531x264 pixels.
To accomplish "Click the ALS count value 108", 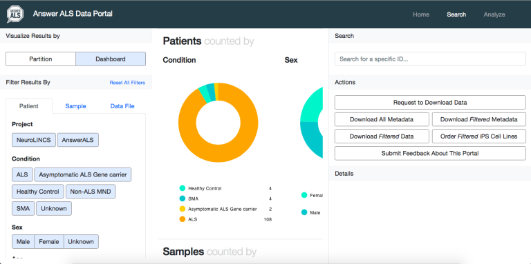I will (268, 219).
